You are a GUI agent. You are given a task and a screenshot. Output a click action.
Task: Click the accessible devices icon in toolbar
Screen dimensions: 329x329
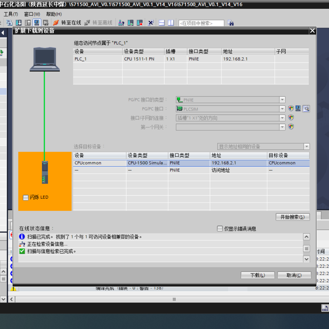[121, 23]
